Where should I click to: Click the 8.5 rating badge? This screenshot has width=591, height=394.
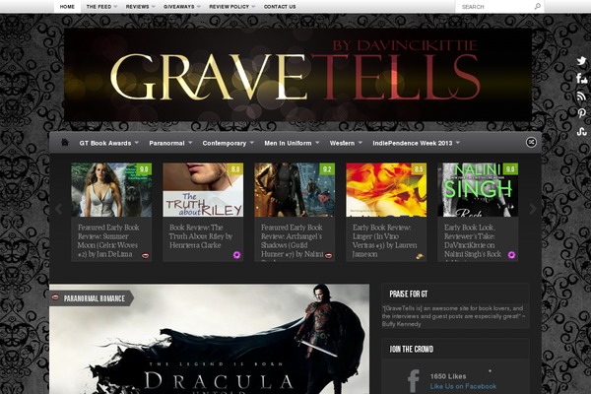(x=419, y=169)
